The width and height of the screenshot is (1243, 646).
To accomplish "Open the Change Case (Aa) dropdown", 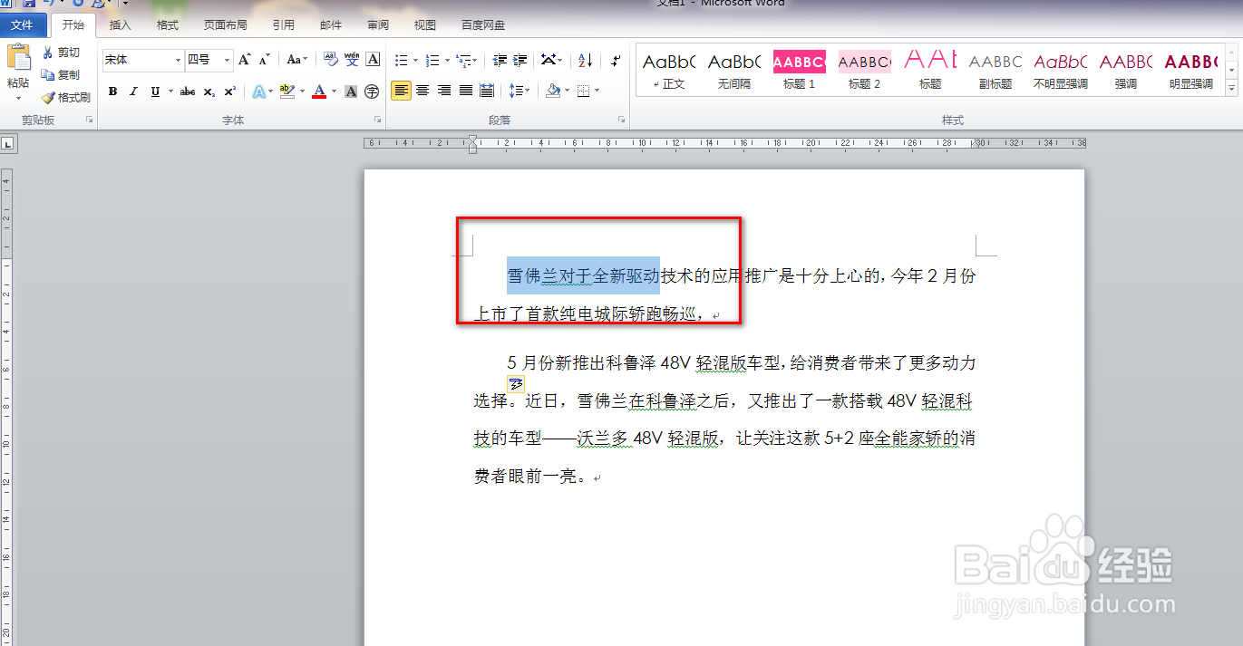I will (x=296, y=60).
